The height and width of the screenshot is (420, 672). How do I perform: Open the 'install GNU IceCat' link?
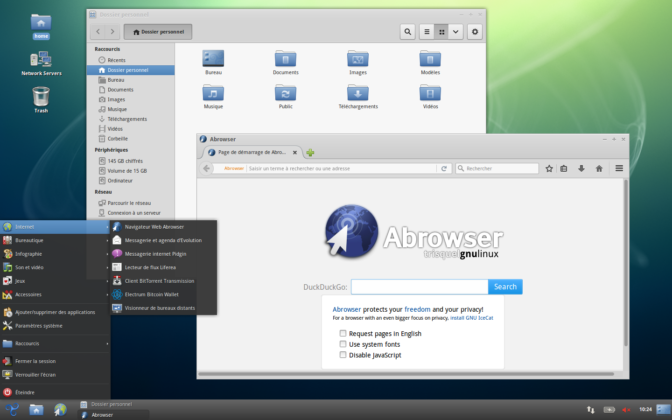point(472,318)
